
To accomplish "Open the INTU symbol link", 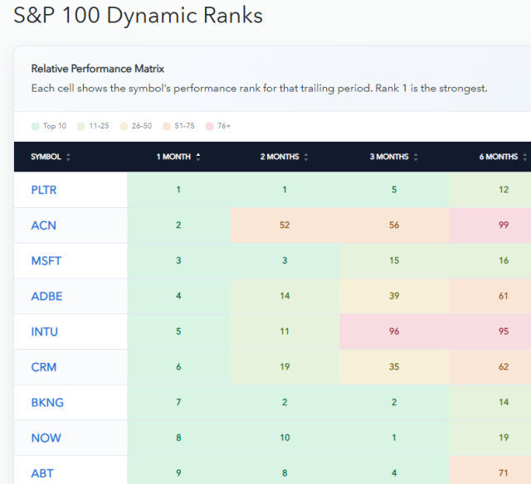I will tap(44, 332).
